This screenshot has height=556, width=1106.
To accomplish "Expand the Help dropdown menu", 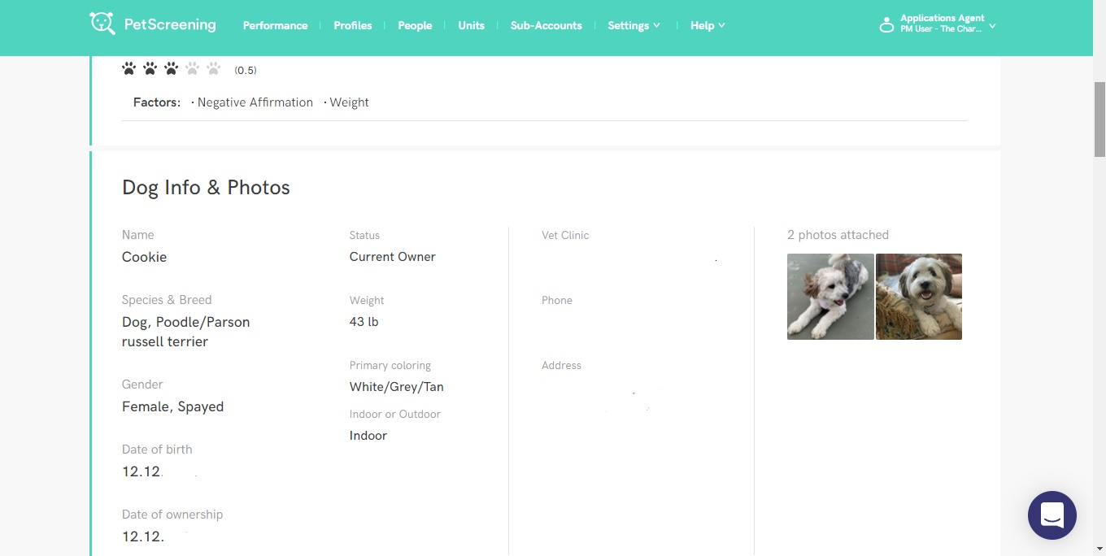I will click(708, 25).
